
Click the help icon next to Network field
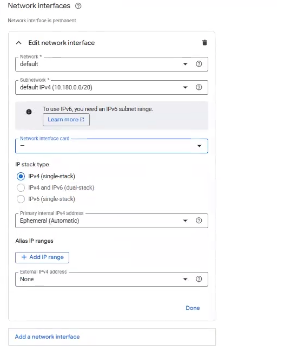pyautogui.click(x=199, y=64)
